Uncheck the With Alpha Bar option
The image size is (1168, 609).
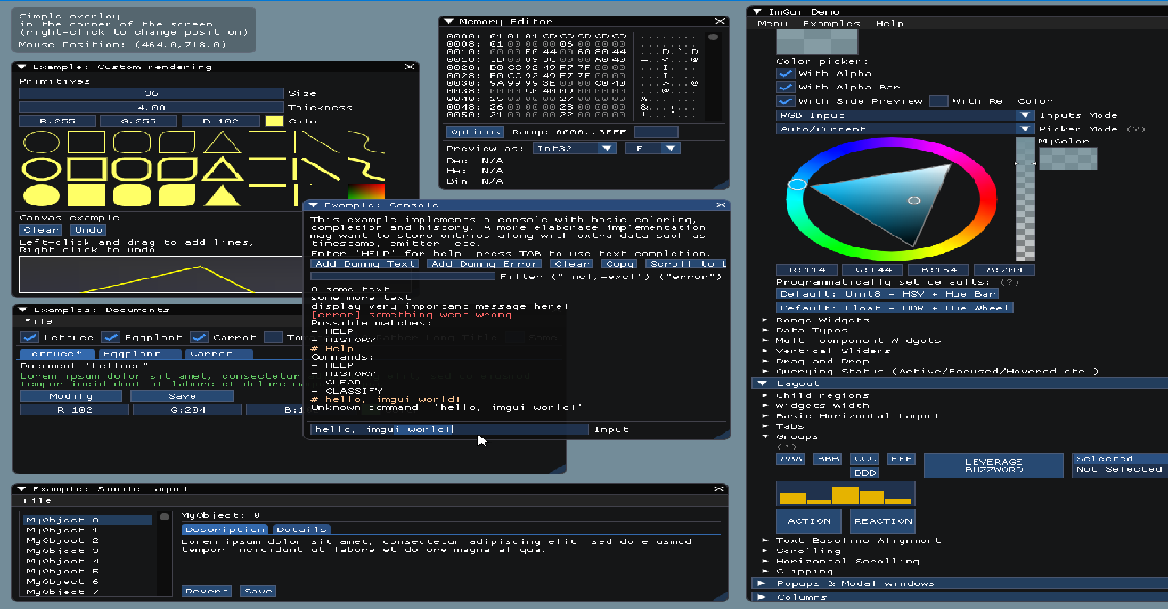point(786,87)
